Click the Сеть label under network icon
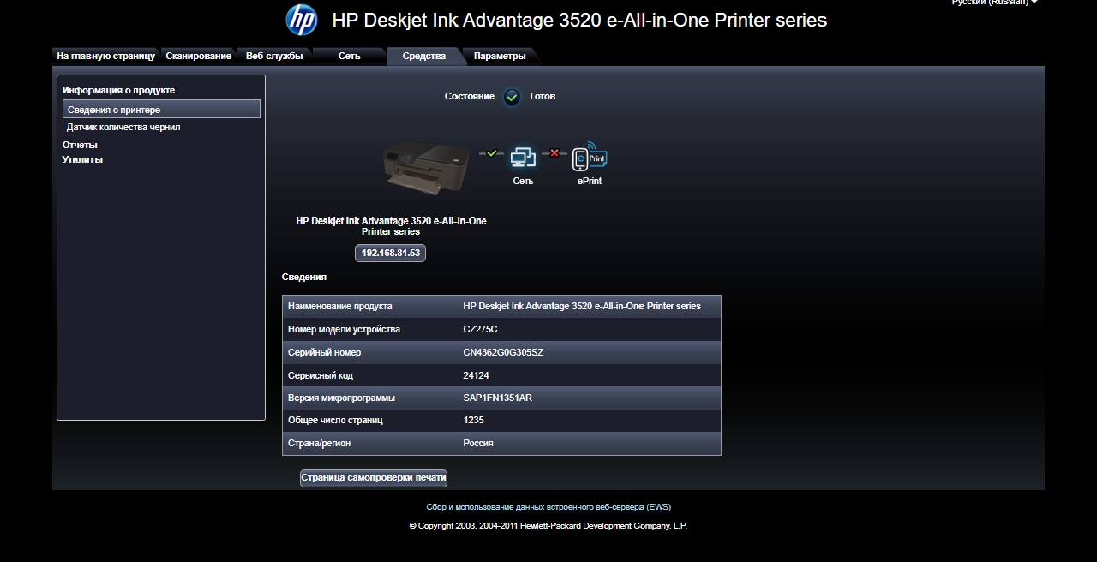The height and width of the screenshot is (562, 1097). (x=523, y=181)
